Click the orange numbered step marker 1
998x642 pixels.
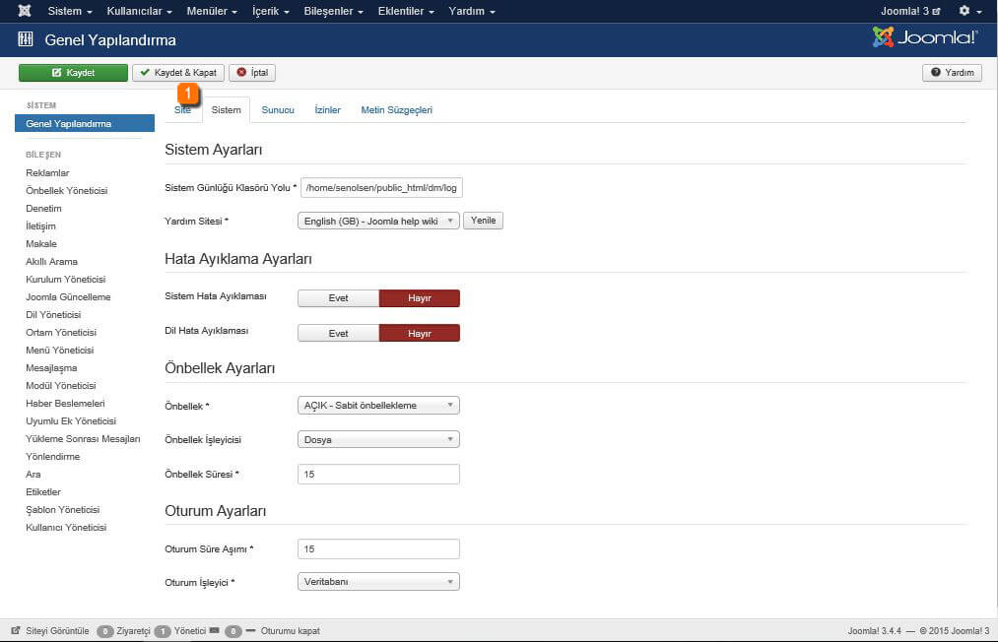pyautogui.click(x=189, y=95)
